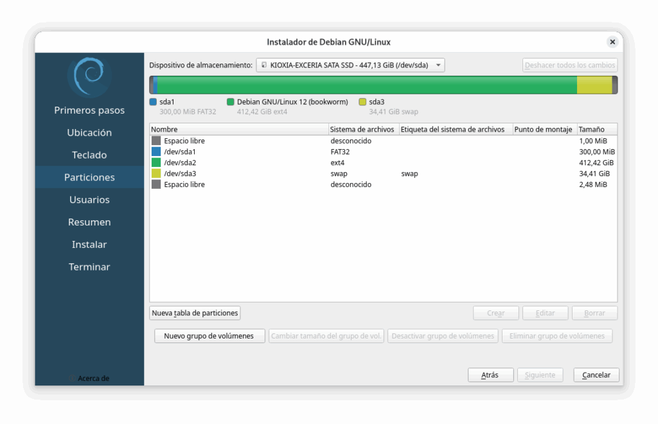Click the Debian swirl logo
The image size is (658, 424).
coord(89,76)
